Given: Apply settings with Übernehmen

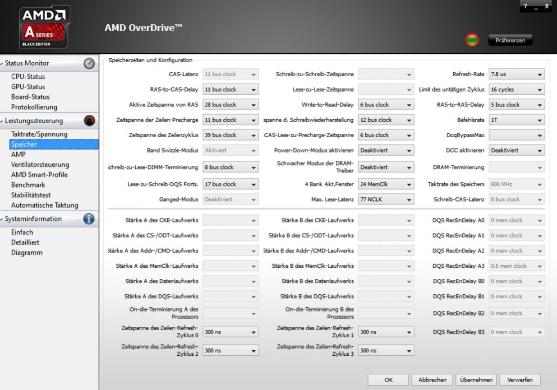Looking at the screenshot, I should coord(476,380).
